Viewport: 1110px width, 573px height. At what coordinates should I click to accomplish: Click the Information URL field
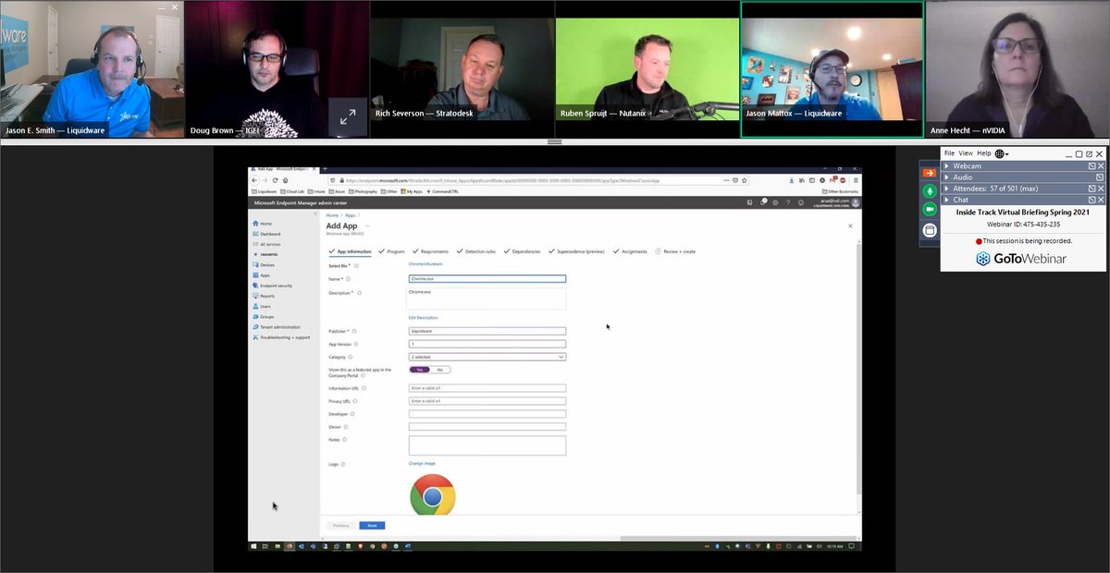487,388
